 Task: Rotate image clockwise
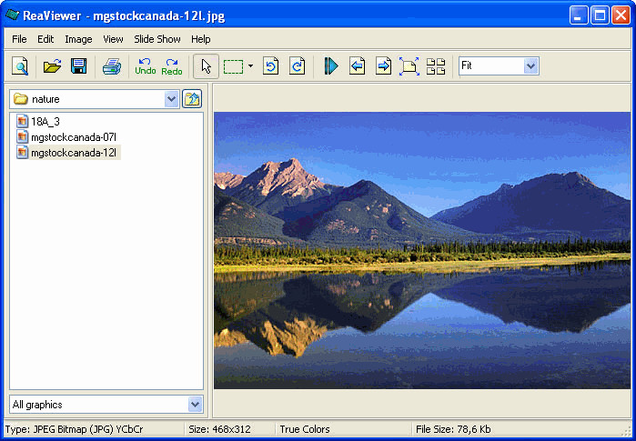297,66
